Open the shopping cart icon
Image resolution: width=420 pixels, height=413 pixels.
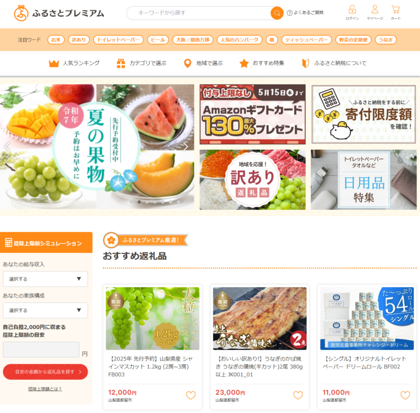(396, 13)
